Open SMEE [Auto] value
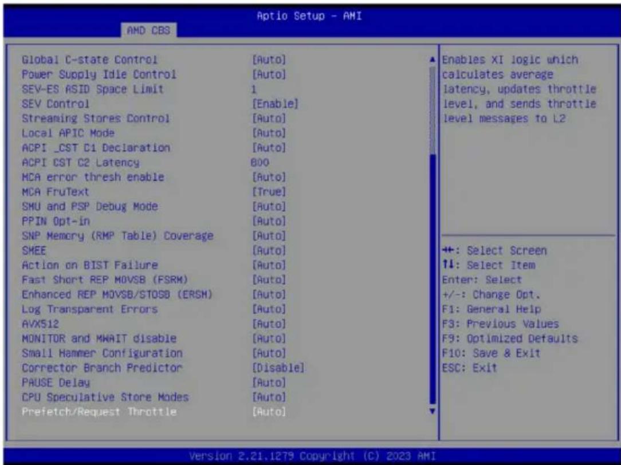The width and height of the screenshot is (621, 465). point(269,250)
